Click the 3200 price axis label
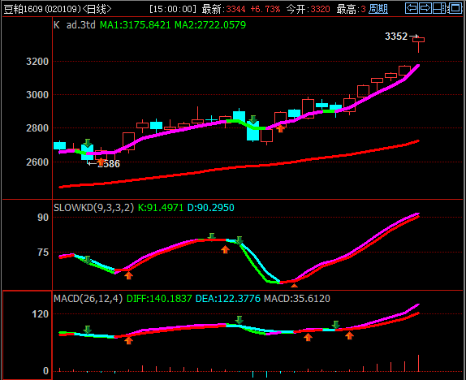466x380 pixels. (x=37, y=62)
